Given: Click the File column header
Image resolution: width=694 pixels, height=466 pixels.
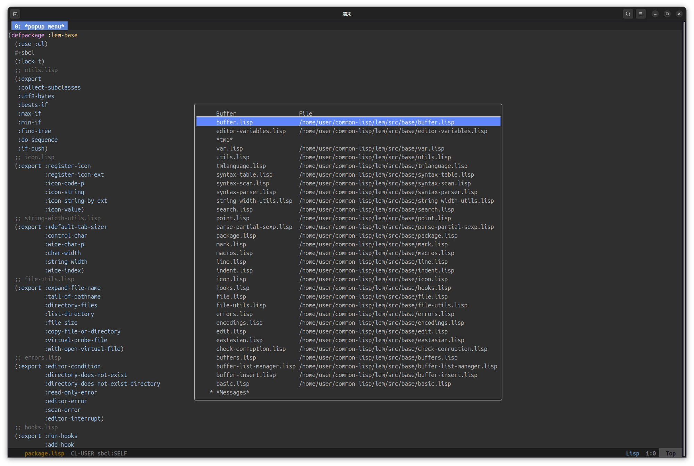Looking at the screenshot, I should coord(305,113).
